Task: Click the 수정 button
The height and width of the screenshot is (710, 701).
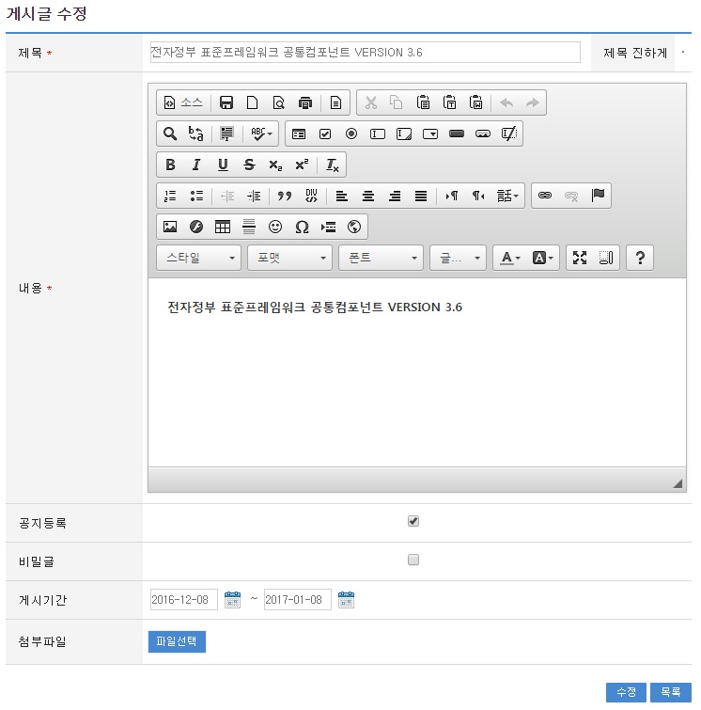Action: [626, 692]
